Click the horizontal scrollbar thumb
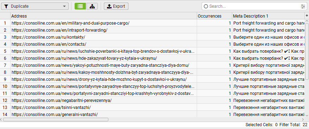Viewport: 309px width, 129px height. click(x=56, y=120)
